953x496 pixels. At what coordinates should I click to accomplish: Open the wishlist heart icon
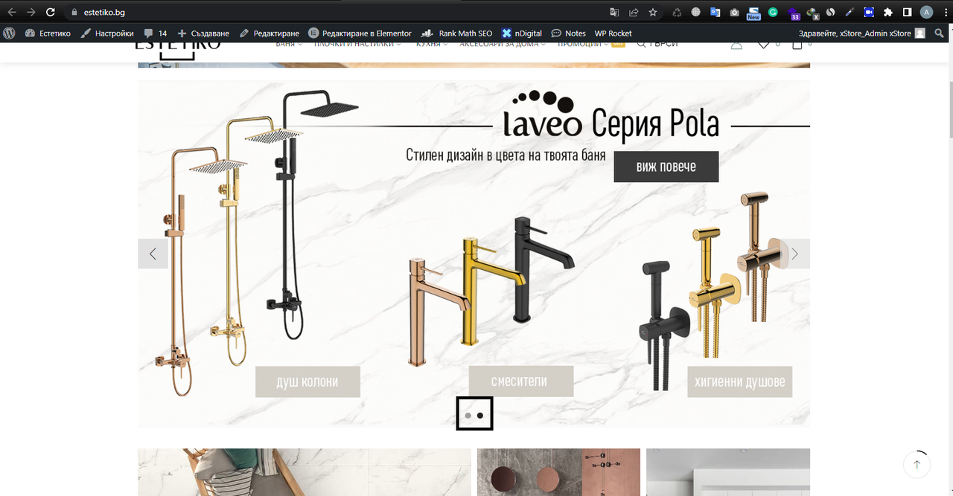764,45
